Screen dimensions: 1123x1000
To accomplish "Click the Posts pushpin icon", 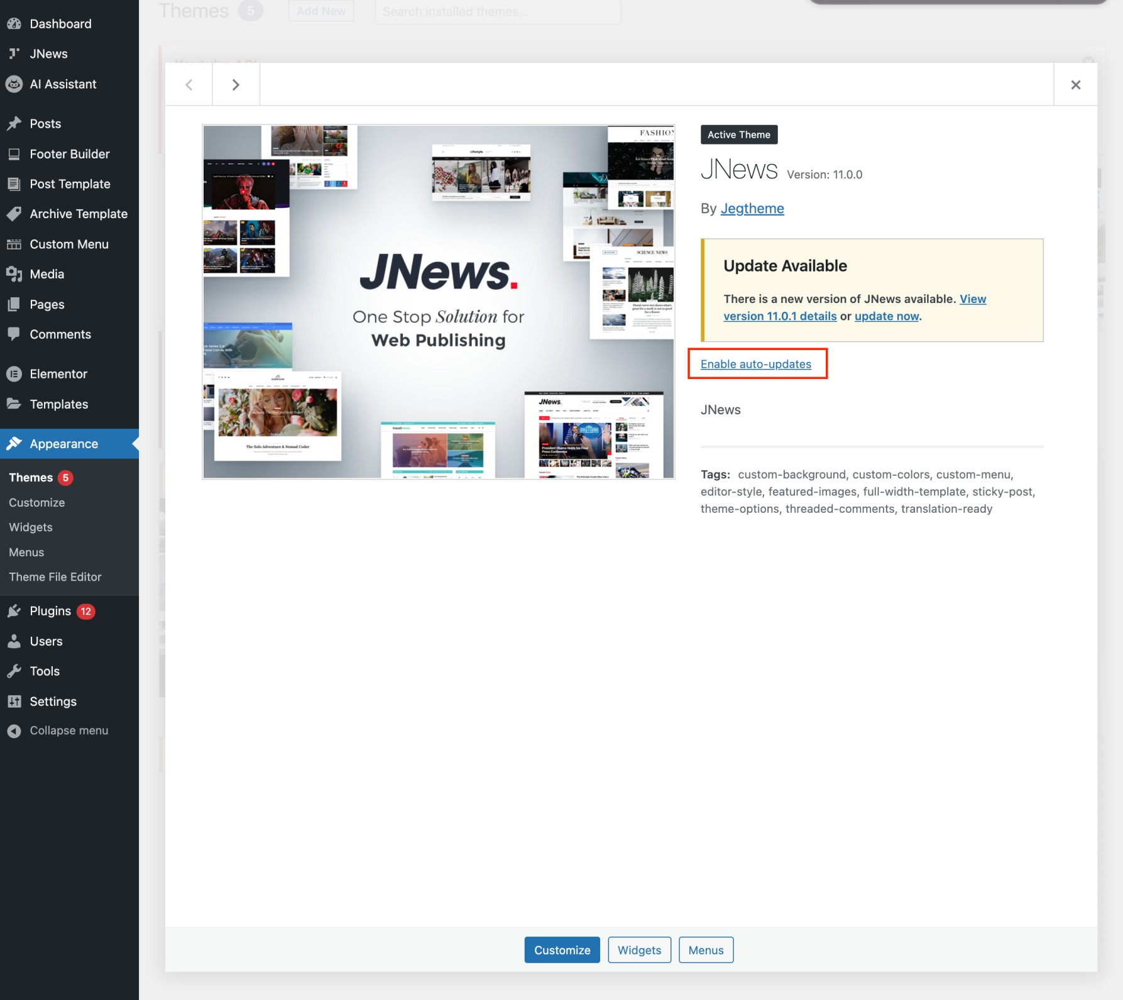I will 14,124.
